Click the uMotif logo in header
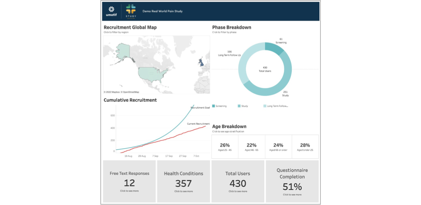This screenshot has height=205, width=421. point(112,11)
